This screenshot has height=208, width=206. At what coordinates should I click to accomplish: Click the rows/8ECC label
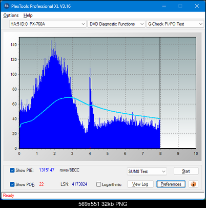[69, 170]
